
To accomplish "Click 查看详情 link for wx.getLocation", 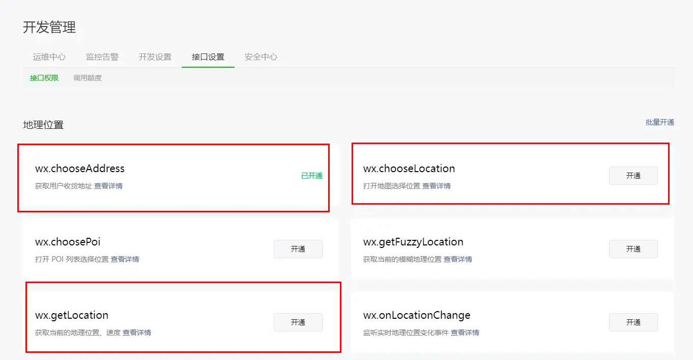I will 137,333.
